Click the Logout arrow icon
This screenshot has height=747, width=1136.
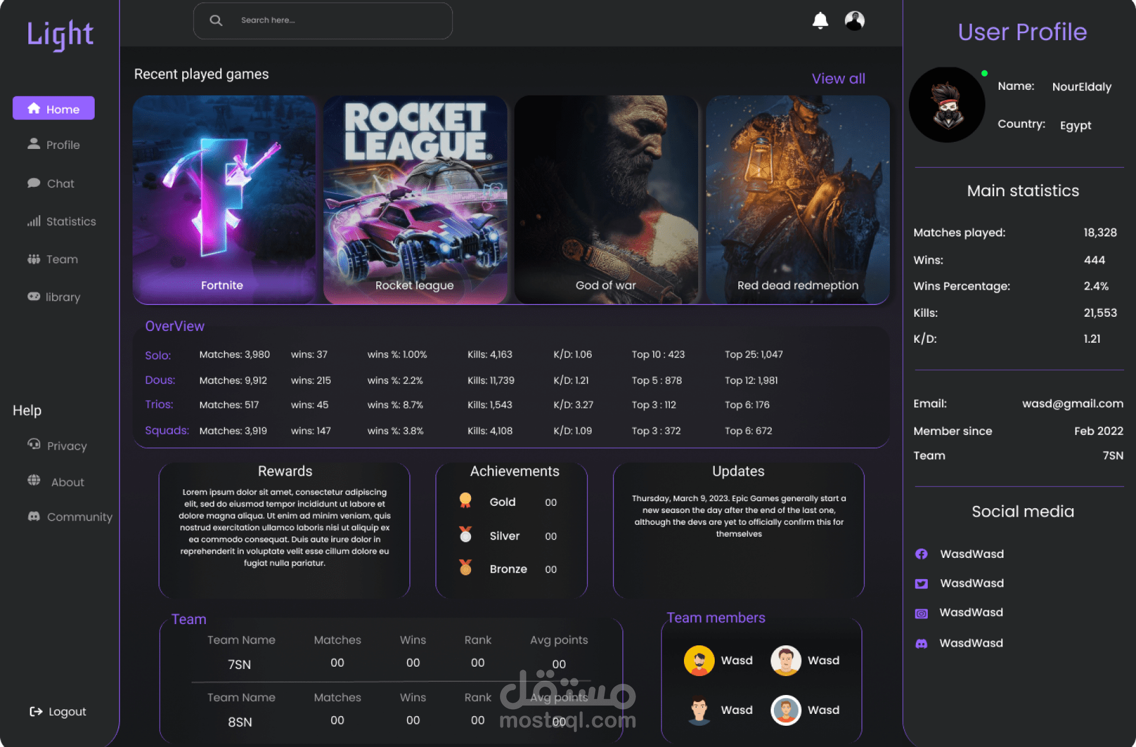[36, 712]
